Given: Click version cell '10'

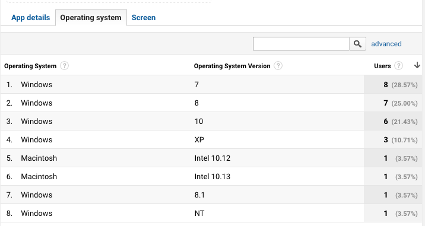Looking at the screenshot, I should point(199,122).
